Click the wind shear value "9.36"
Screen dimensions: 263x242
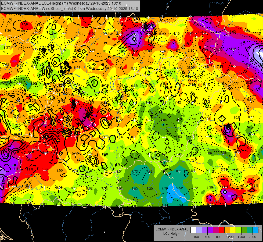239,169
